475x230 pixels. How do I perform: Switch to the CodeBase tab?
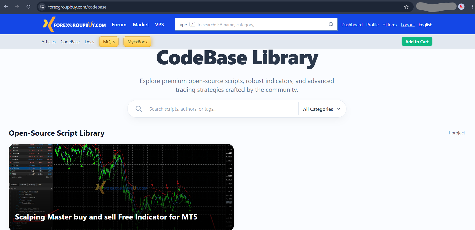coord(70,42)
